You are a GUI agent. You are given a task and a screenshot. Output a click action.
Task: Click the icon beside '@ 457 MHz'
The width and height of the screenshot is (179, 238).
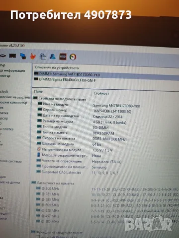click(38, 216)
